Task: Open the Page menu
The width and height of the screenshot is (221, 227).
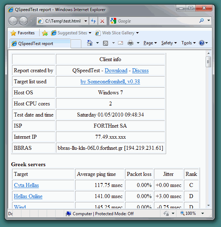Action: coord(150,43)
